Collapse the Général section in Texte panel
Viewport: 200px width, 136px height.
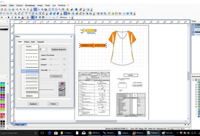[193, 32]
